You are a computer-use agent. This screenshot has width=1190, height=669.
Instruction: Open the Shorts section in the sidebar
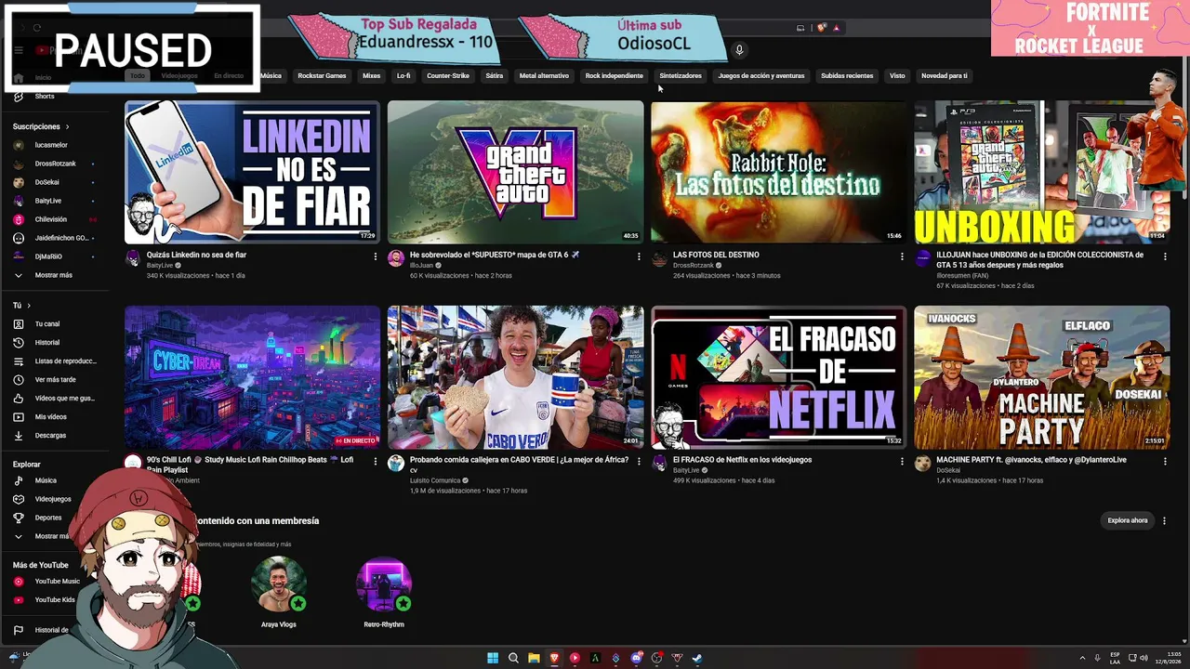pyautogui.click(x=44, y=97)
